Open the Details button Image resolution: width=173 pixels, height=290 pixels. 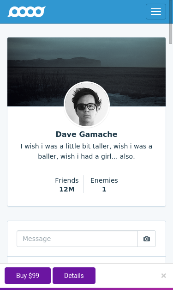pos(74,276)
